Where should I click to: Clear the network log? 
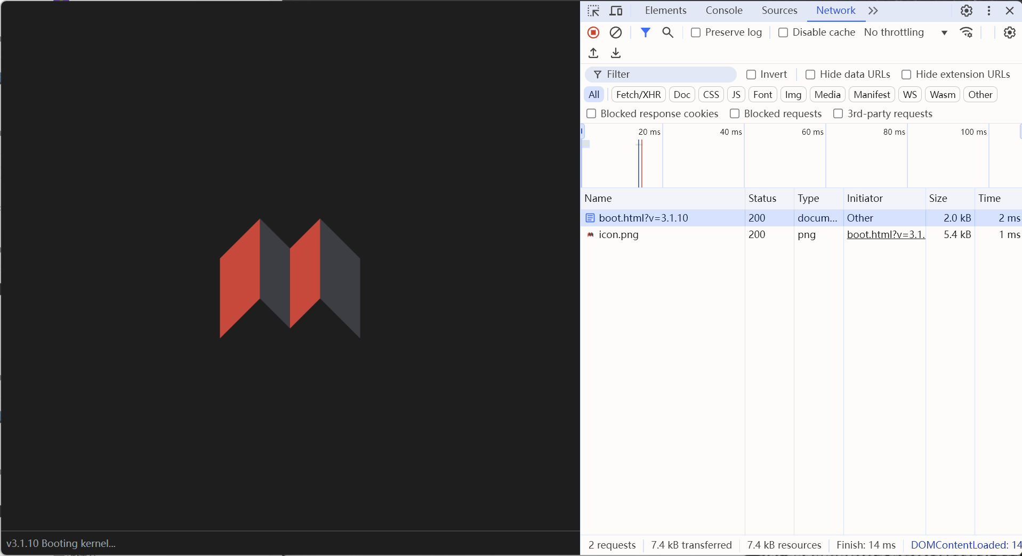coord(616,32)
